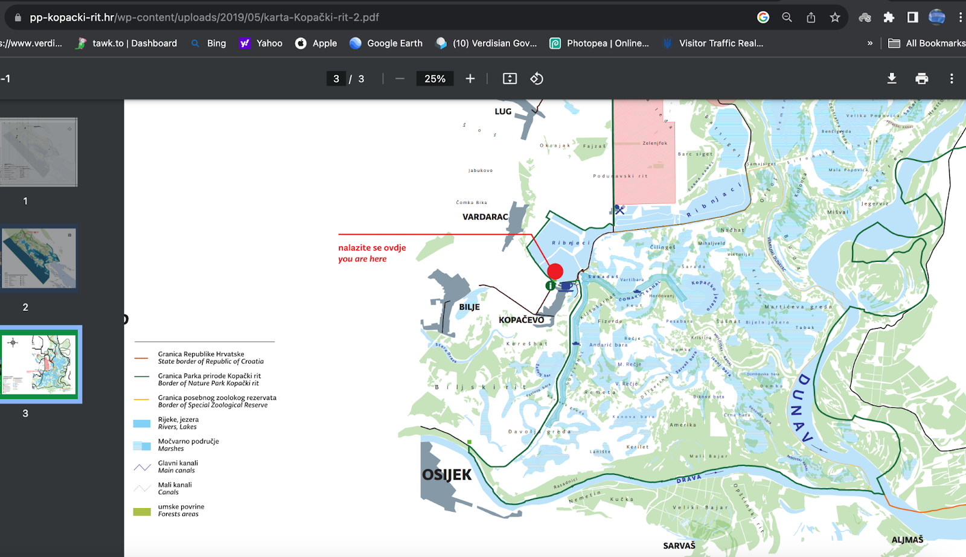The image size is (966, 557).
Task: Open the Bing bookmark
Action: tap(208, 43)
